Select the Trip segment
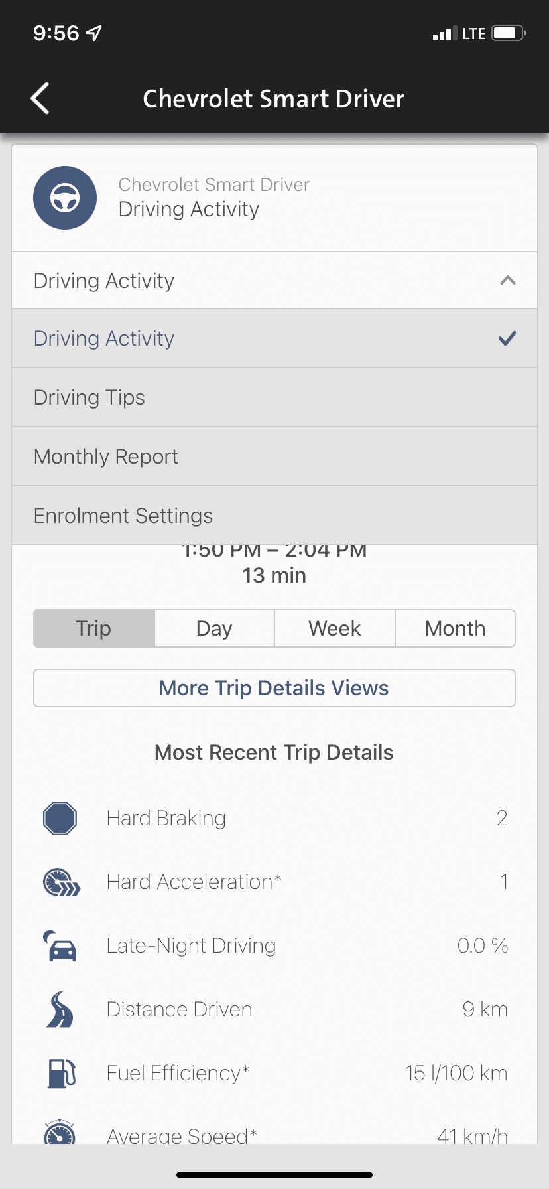 point(93,628)
